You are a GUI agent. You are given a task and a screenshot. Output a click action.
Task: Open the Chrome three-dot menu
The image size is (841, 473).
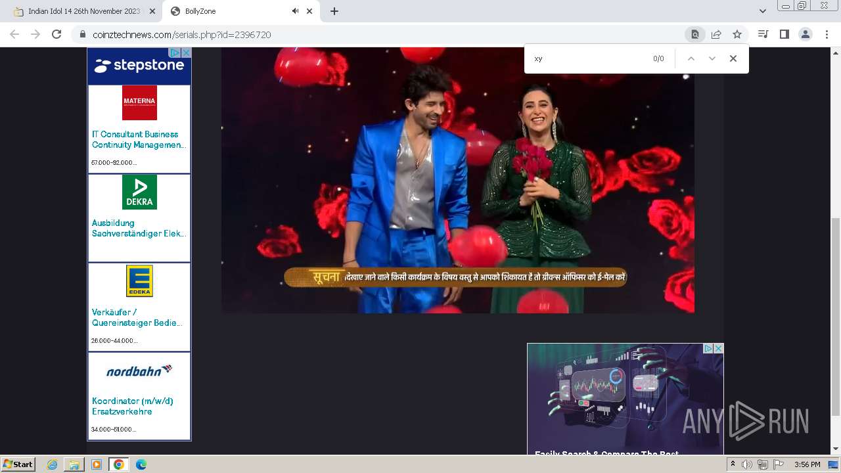click(827, 34)
